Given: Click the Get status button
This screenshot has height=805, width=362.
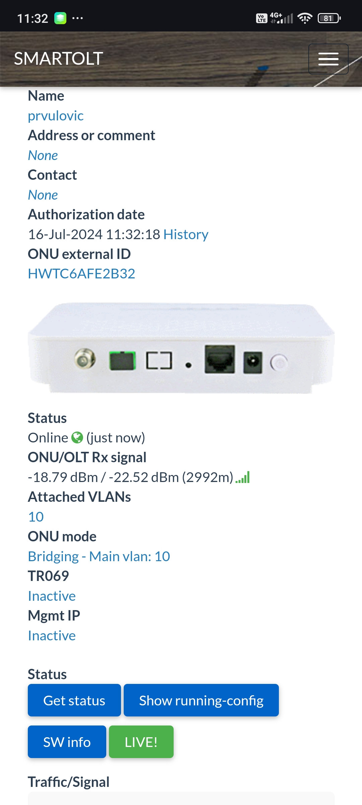Looking at the screenshot, I should (x=74, y=700).
